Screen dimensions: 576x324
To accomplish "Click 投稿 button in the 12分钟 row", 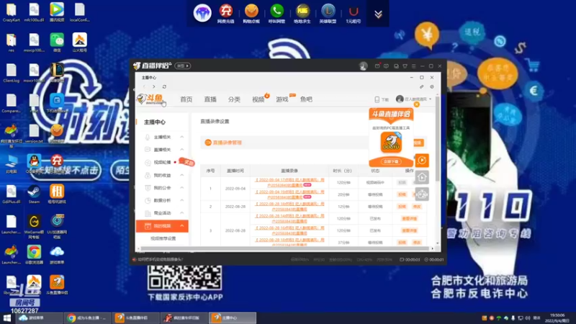I will 402,207.
